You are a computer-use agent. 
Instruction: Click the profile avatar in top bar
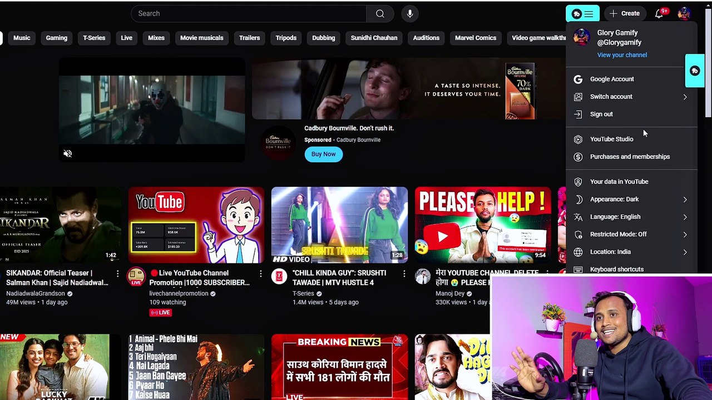pos(684,13)
